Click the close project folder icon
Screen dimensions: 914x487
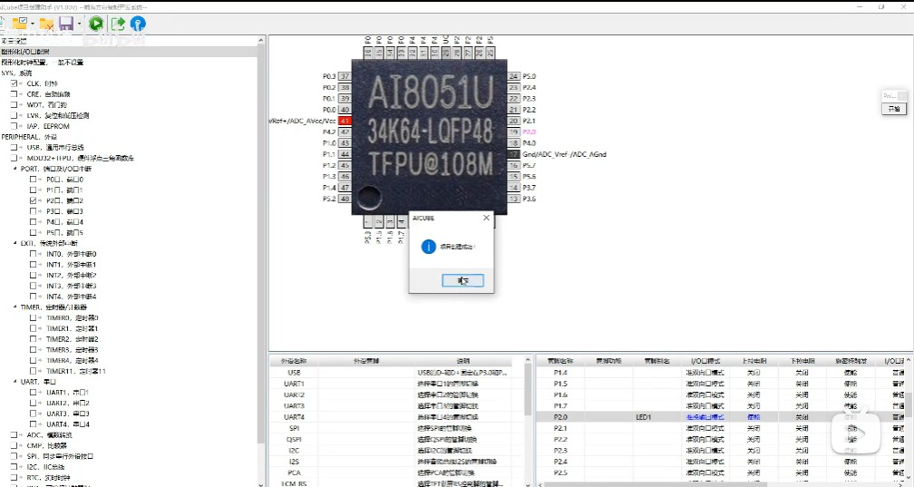(46, 24)
